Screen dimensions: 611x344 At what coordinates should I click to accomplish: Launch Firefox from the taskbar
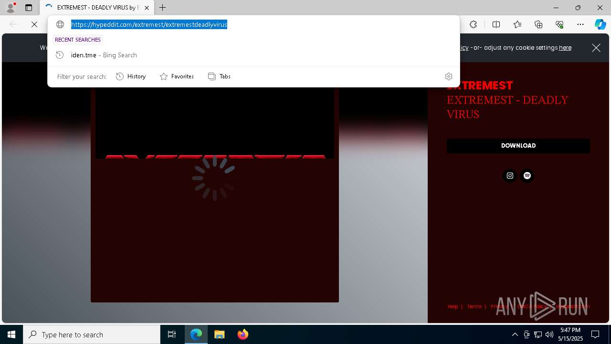[243, 334]
